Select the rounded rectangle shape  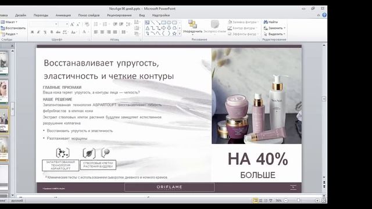pyautogui.click(x=174, y=23)
